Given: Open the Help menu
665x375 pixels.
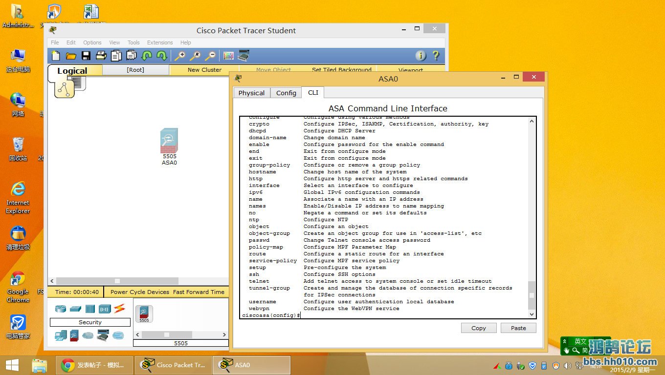Looking at the screenshot, I should (x=185, y=42).
